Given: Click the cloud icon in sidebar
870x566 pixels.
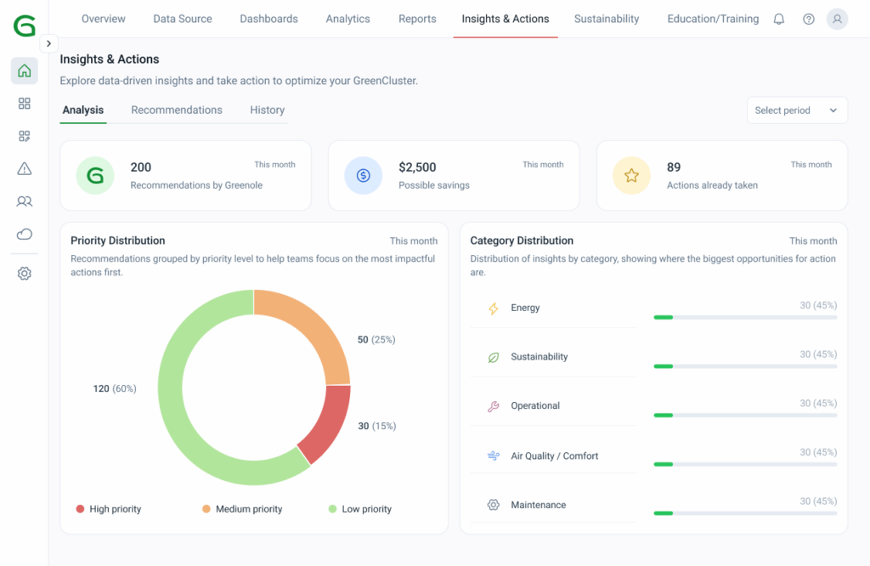Looking at the screenshot, I should (x=25, y=235).
